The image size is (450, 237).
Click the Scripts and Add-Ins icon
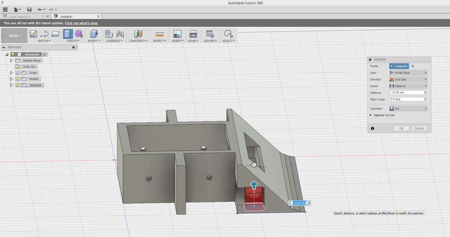click(210, 34)
